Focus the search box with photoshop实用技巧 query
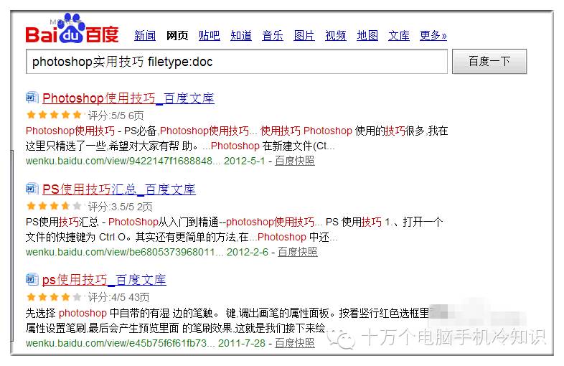This screenshot has width=564, height=366. (x=237, y=62)
